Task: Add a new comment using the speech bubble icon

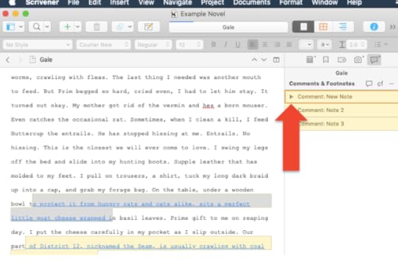Action: (369, 83)
